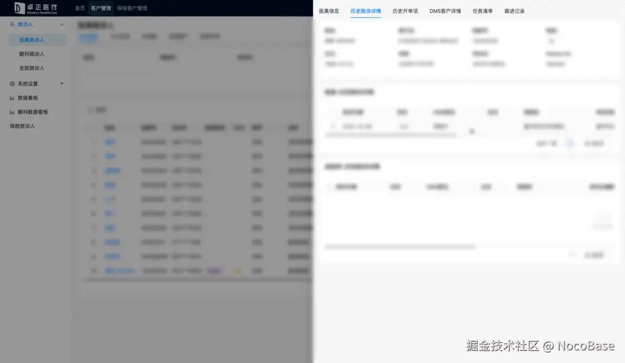This screenshot has height=363, width=625.
Task: Go to 首页 in top navigation
Action: click(80, 8)
